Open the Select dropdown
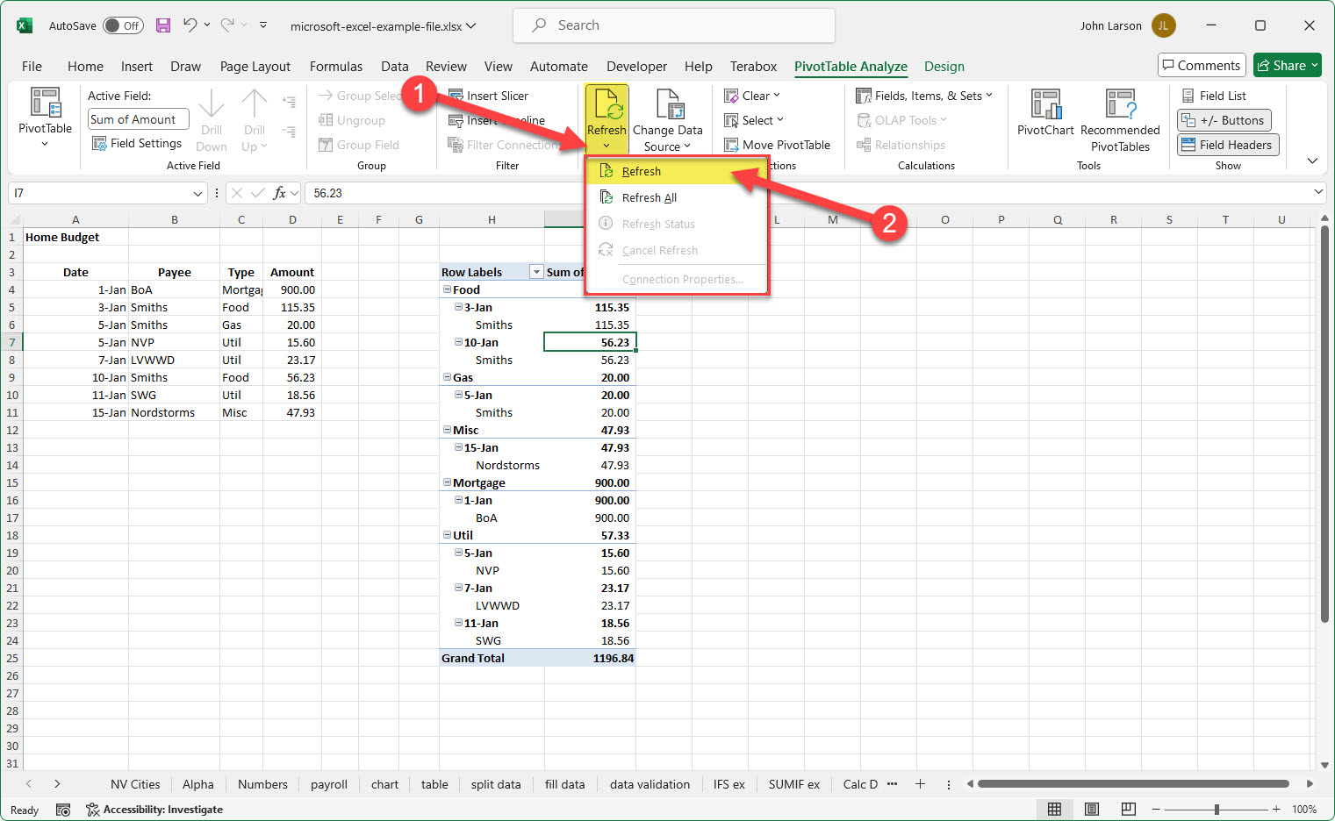 753,119
